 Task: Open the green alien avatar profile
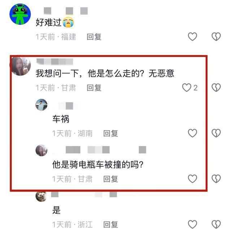[20, 14]
